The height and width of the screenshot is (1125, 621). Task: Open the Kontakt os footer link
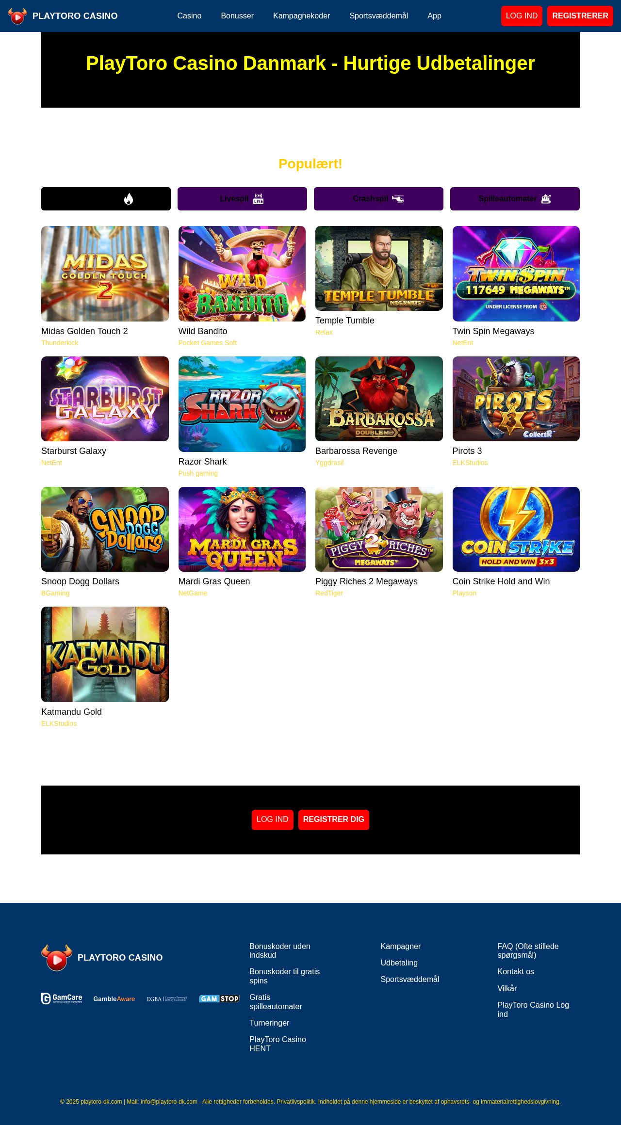pos(516,971)
